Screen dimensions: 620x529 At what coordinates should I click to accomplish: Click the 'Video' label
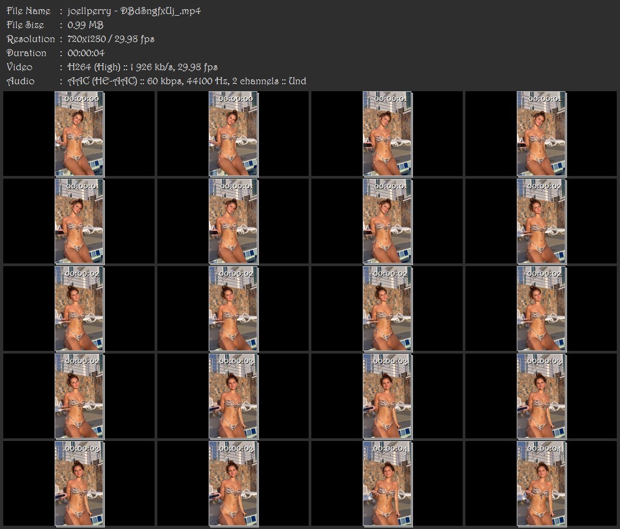(19, 67)
